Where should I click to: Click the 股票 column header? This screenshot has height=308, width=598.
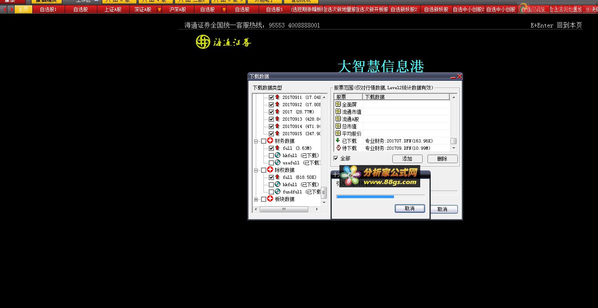348,97
